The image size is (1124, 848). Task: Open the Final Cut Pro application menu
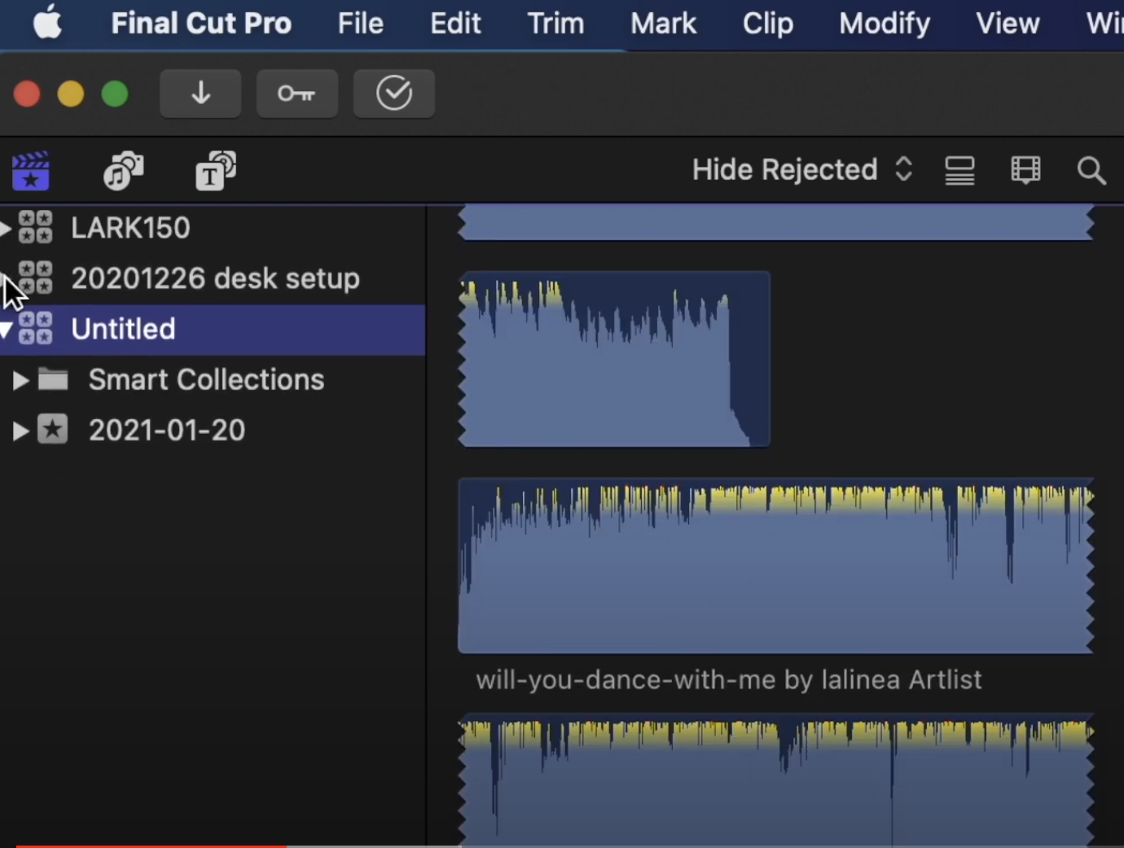(201, 24)
